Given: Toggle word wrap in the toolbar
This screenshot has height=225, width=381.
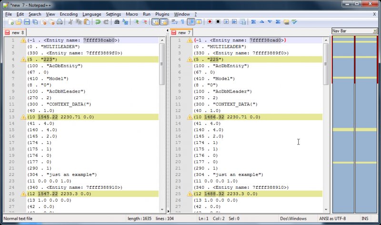Looking at the screenshot, I should 174,22.
